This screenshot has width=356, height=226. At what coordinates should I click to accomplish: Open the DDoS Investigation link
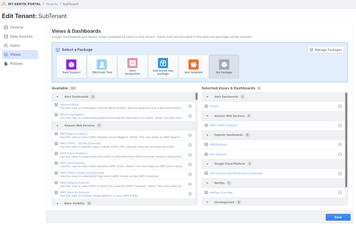pos(72,115)
